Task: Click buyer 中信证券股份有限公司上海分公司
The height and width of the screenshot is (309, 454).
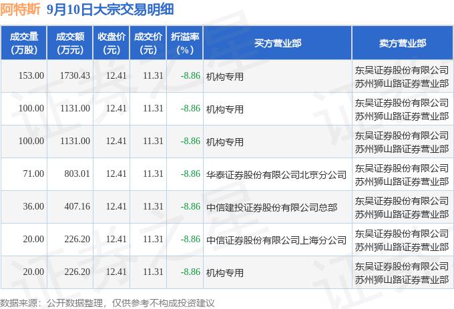Action: [276, 240]
